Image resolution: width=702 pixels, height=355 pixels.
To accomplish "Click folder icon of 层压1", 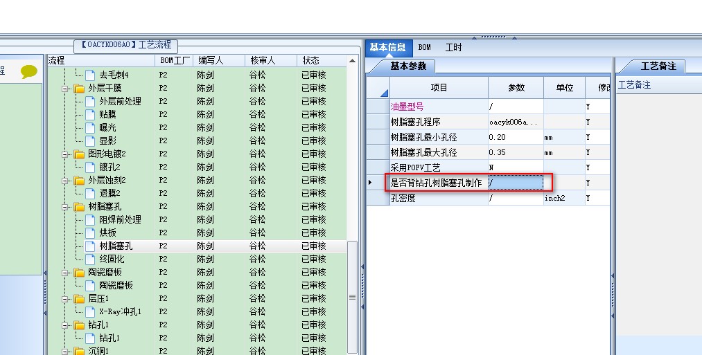I will pyautogui.click(x=79, y=299).
